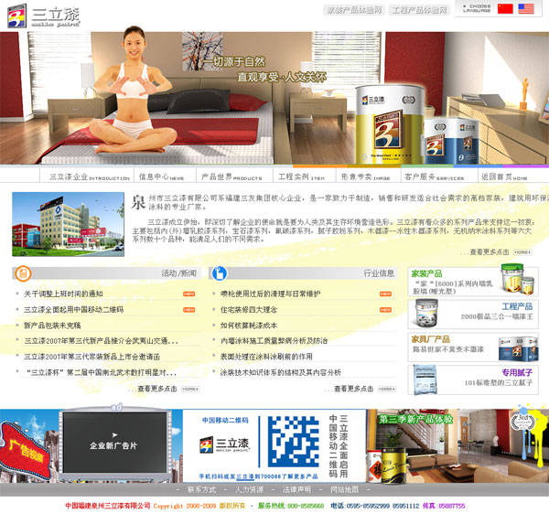Open the 工程产品 product card
The height and width of the screenshot is (513, 549).
[x=473, y=314]
